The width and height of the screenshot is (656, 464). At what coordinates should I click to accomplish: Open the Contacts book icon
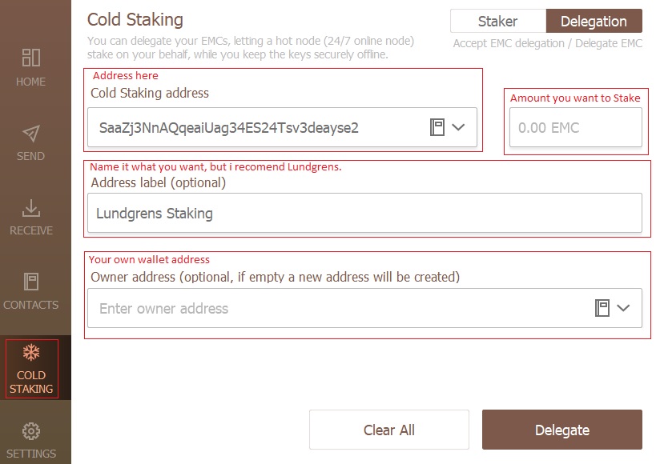click(x=31, y=282)
